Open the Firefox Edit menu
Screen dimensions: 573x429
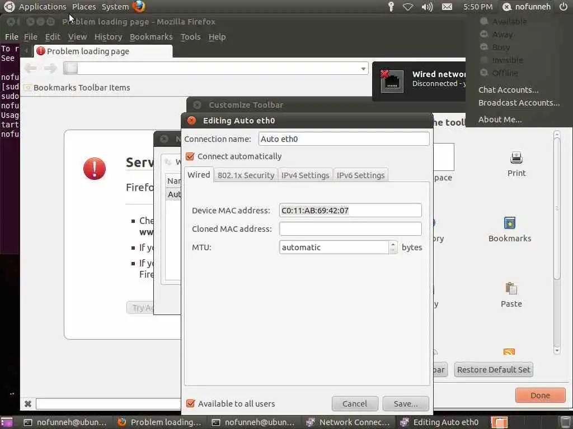(53, 37)
